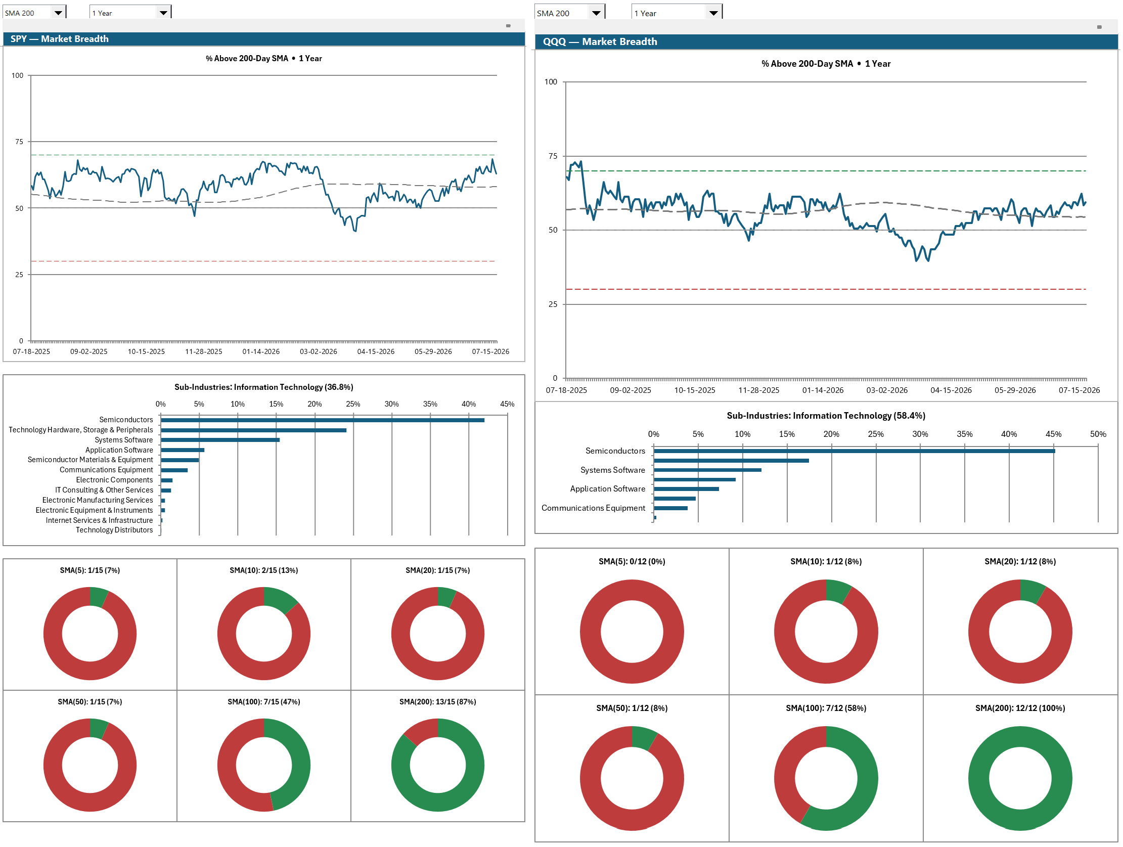Click the Technology Hardware, Storage & Peripherals label
The image size is (1123, 847).
click(x=81, y=430)
